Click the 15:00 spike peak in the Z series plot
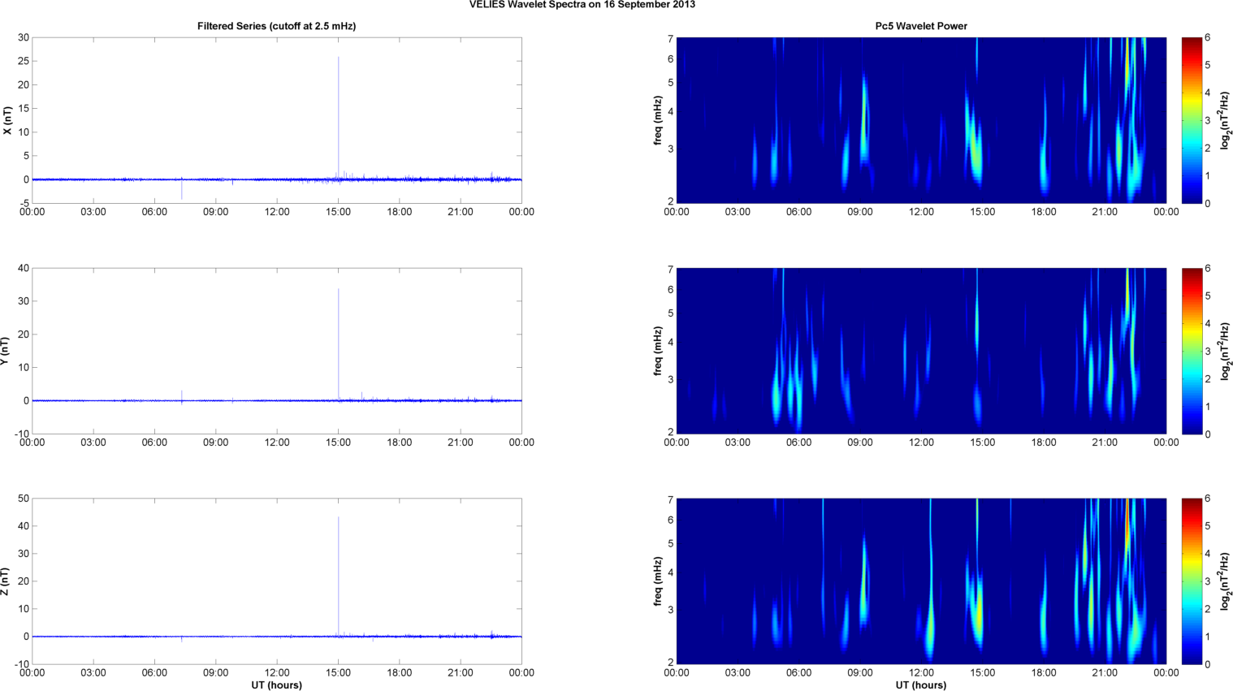This screenshot has height=691, width=1233. tap(339, 518)
